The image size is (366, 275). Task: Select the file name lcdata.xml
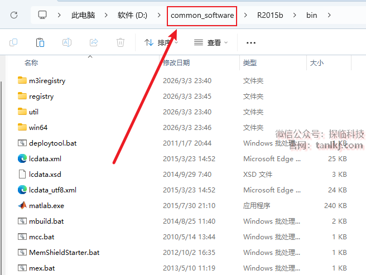tap(45, 159)
